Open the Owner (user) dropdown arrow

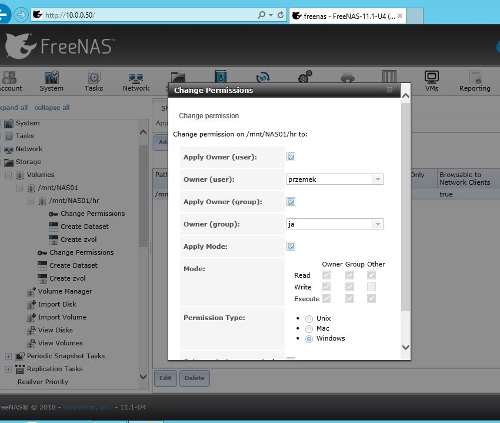378,179
